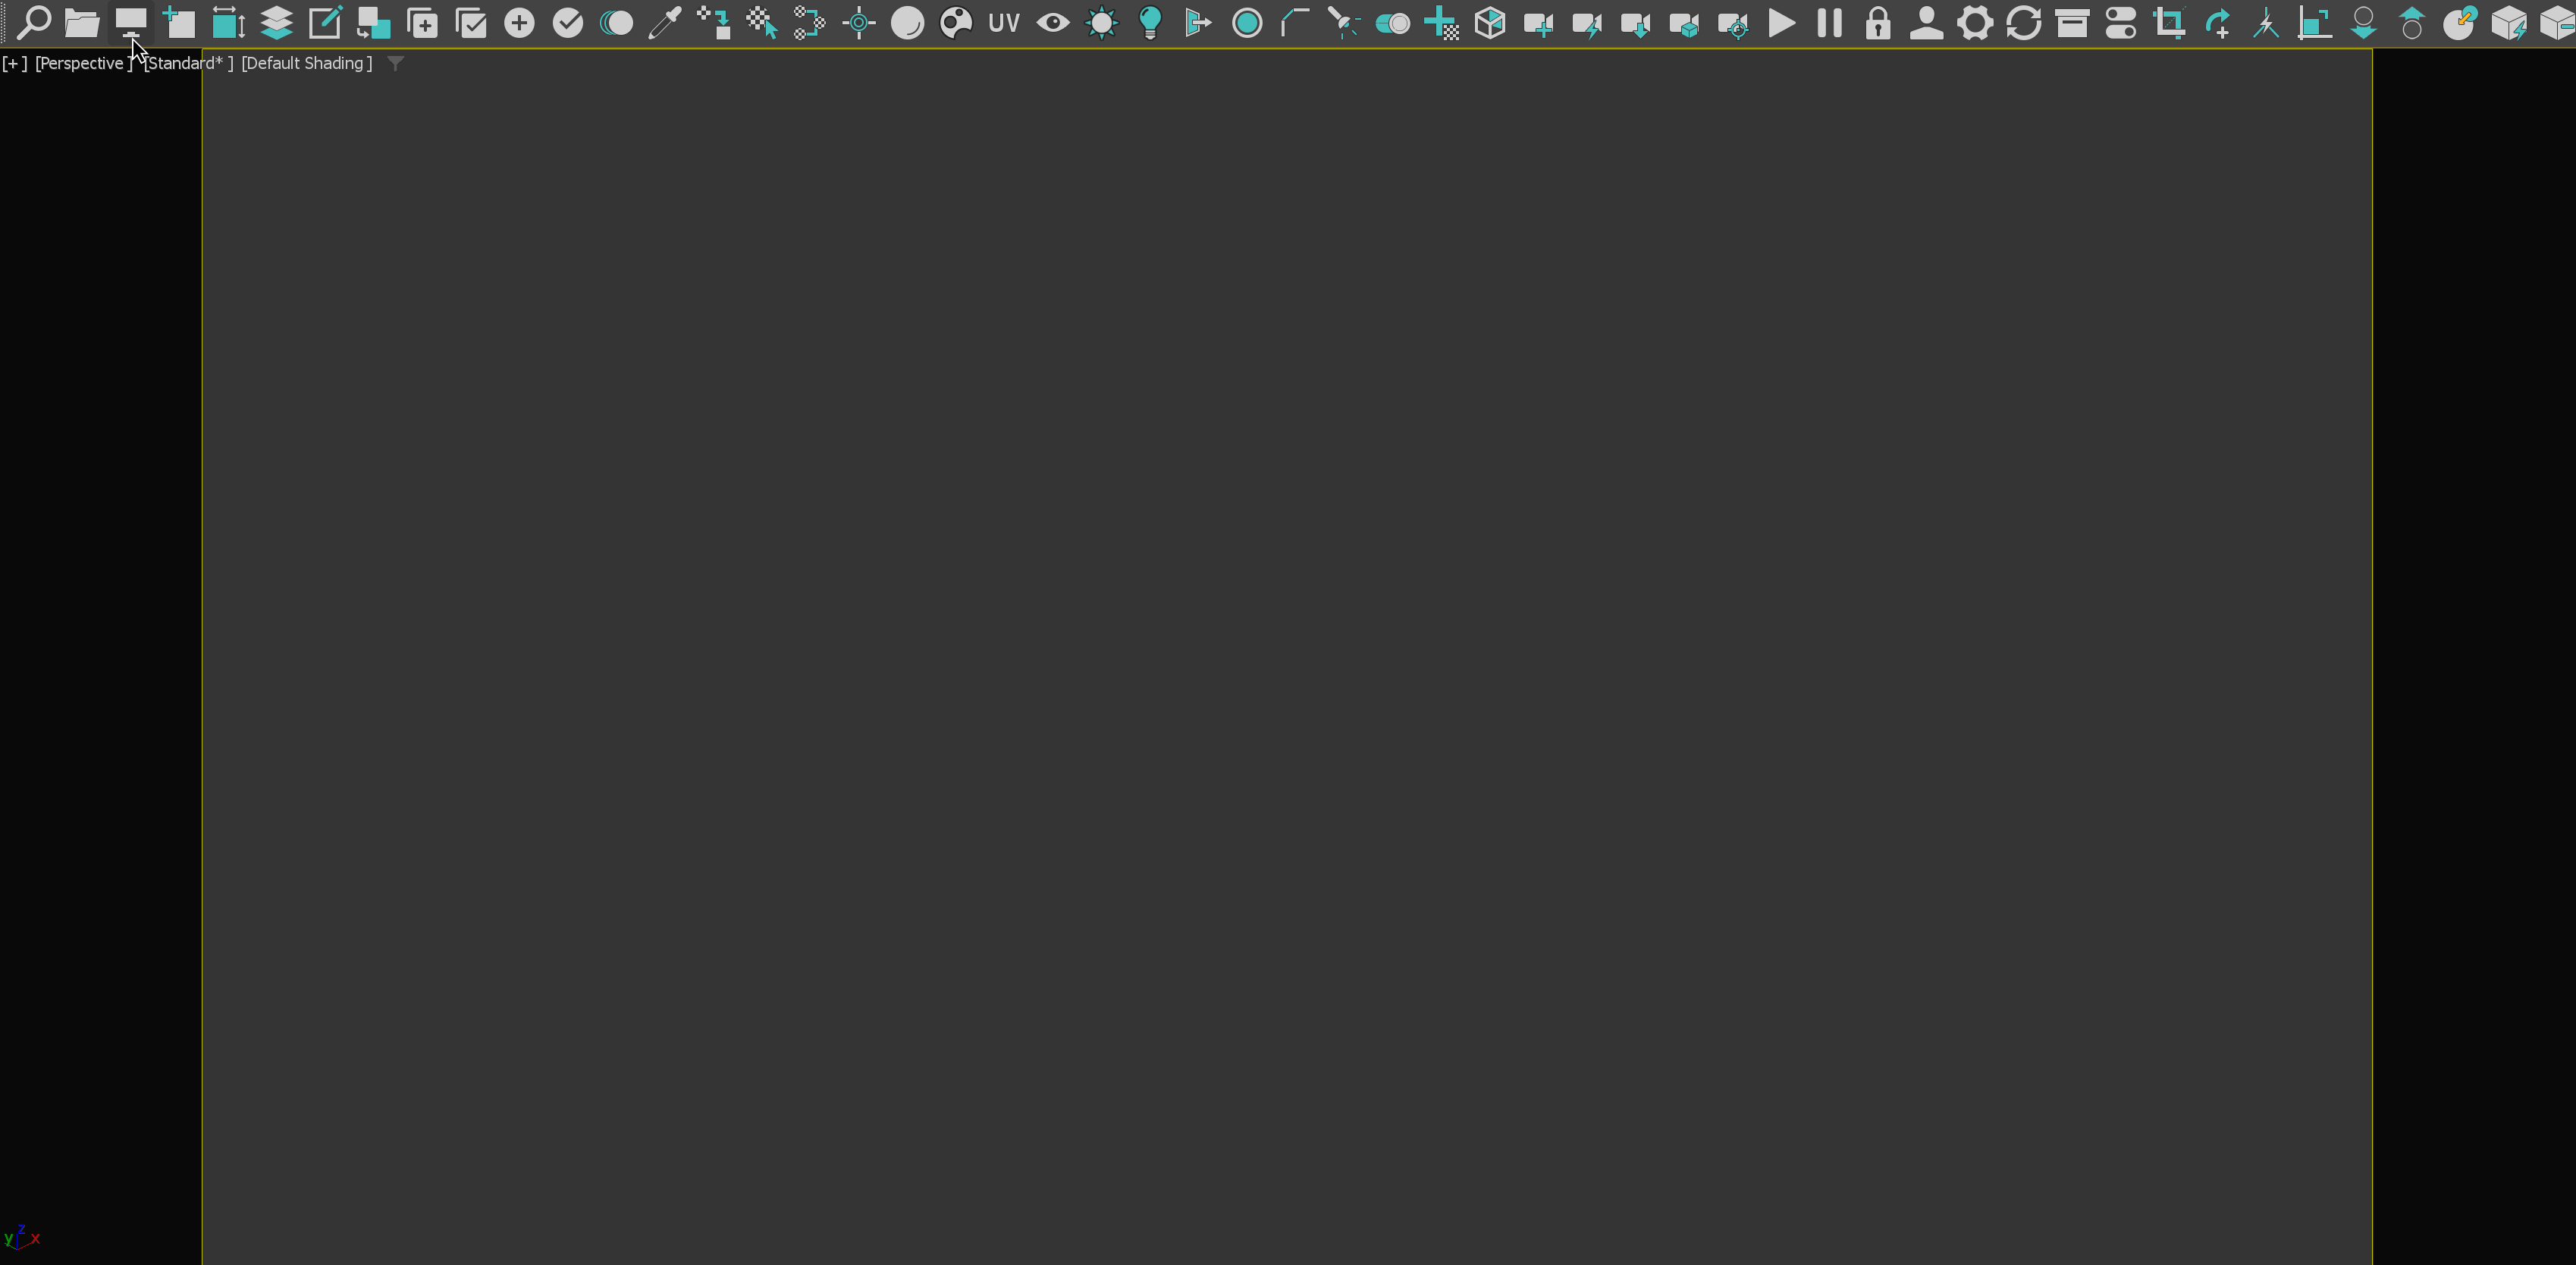This screenshot has height=1265, width=2576.
Task: Click the sphere with orange arrow badge
Action: 2460,22
